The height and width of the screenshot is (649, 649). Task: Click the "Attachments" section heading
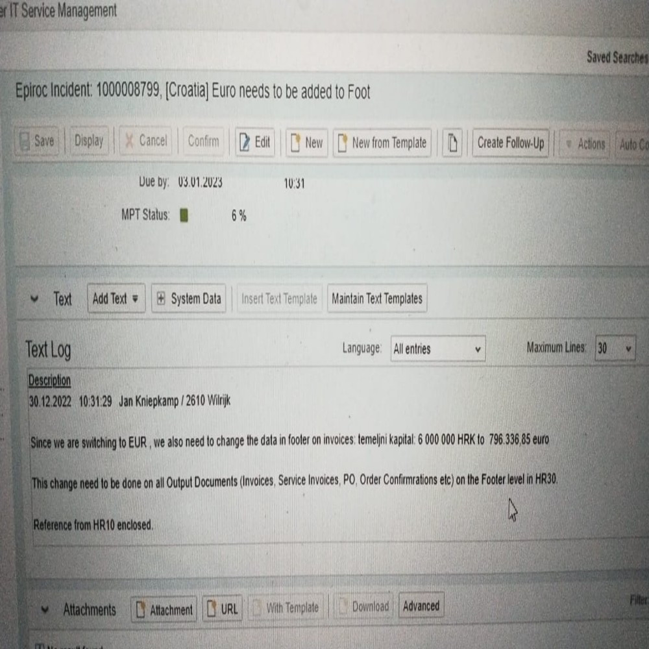point(90,609)
